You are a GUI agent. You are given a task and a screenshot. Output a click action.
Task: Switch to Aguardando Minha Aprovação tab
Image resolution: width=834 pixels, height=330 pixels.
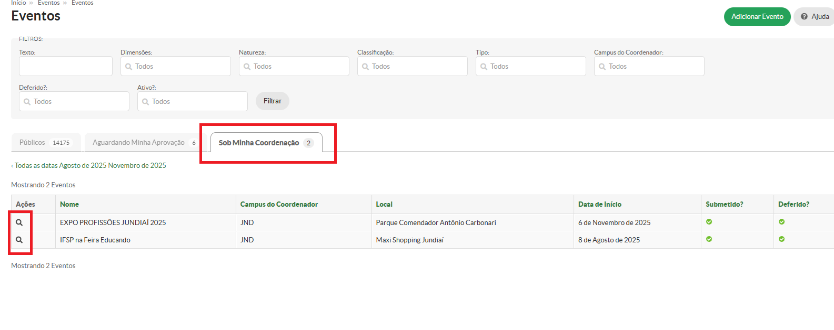[138, 143]
